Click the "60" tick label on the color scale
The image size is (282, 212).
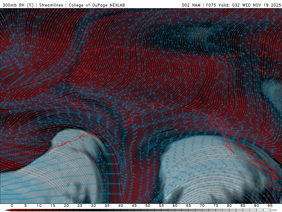(175, 206)
